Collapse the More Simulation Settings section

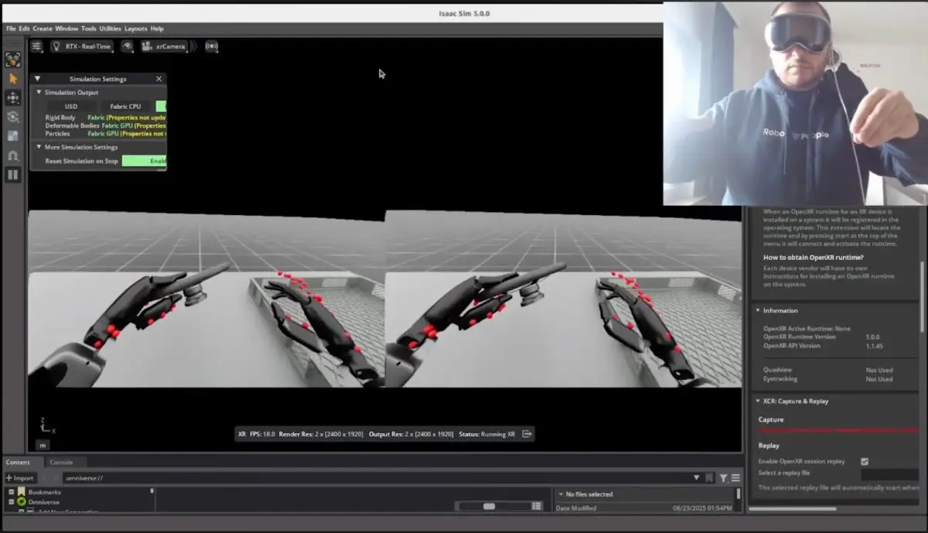[39, 147]
